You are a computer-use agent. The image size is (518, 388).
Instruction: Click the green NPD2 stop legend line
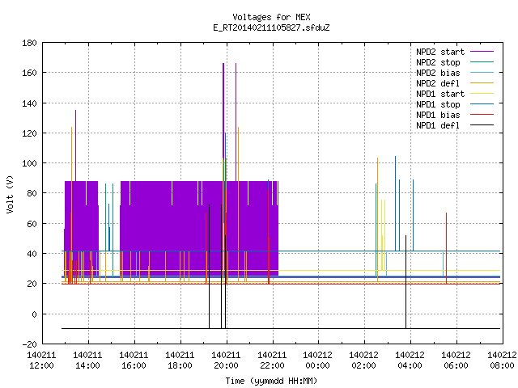pos(482,62)
